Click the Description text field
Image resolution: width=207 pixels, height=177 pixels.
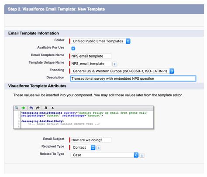coord(133,78)
